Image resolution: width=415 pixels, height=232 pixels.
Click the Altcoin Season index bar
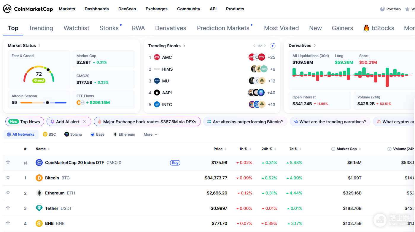[44, 103]
